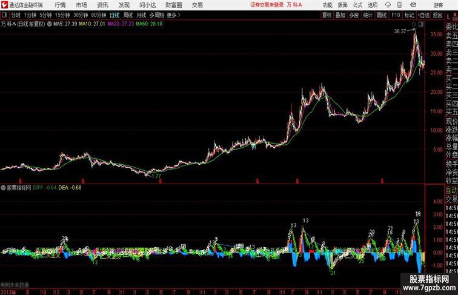Click the diamond marker icon above chart
The width and height of the screenshot is (458, 295).
point(414,24)
